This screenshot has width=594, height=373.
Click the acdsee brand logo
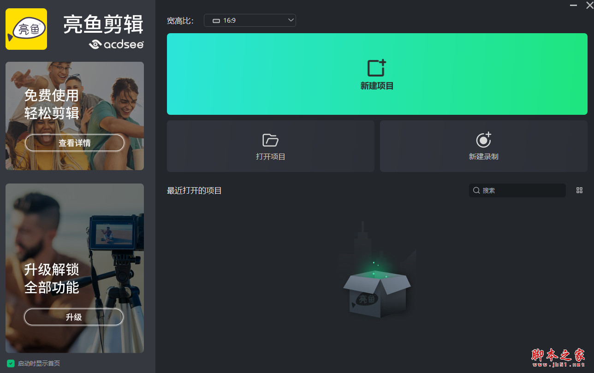tap(118, 45)
